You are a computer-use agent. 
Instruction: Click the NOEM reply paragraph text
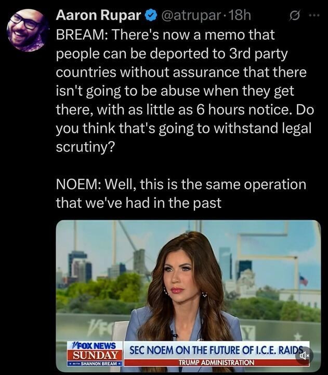pos(181,193)
